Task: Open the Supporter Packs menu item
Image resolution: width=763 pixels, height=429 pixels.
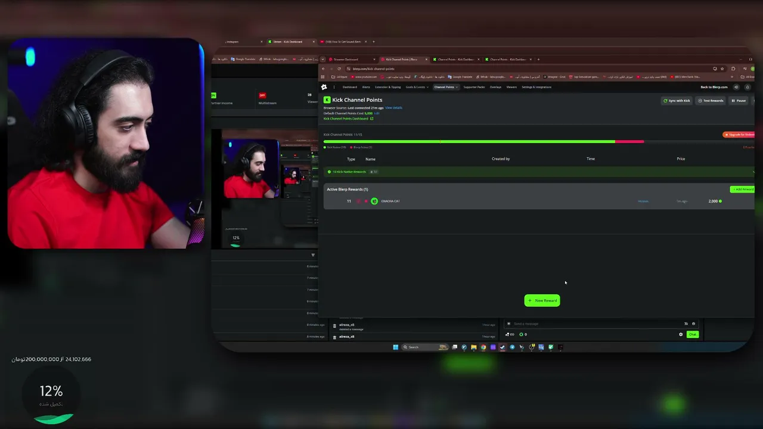Action: pyautogui.click(x=474, y=87)
